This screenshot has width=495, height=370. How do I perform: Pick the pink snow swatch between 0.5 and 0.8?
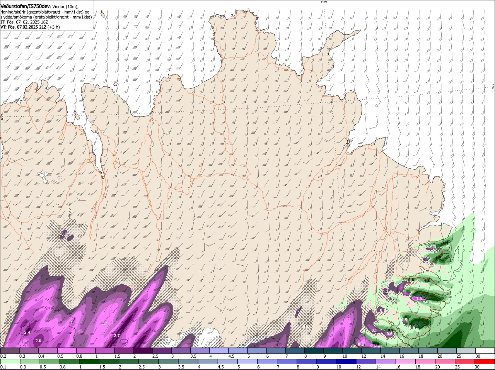pyautogui.click(x=67, y=351)
